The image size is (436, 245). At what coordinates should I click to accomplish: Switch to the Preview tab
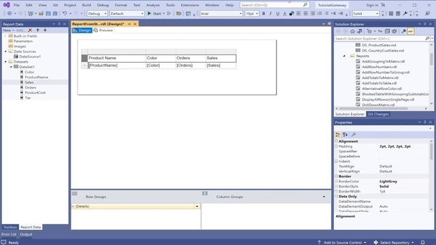click(x=104, y=30)
